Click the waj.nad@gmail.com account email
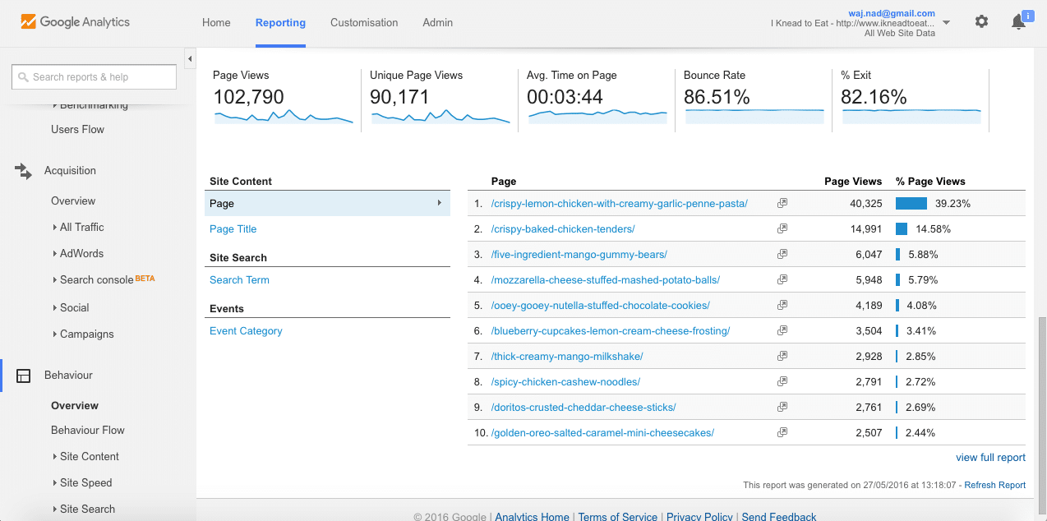The image size is (1047, 521). point(892,13)
